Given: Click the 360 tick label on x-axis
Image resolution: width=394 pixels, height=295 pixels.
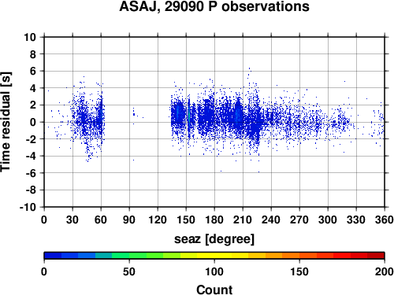Looking at the screenshot, I should (385, 219).
